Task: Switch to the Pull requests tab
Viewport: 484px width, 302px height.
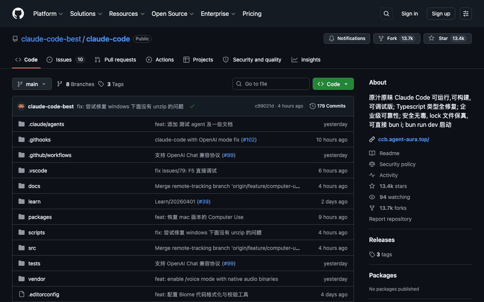Action: pyautogui.click(x=115, y=60)
